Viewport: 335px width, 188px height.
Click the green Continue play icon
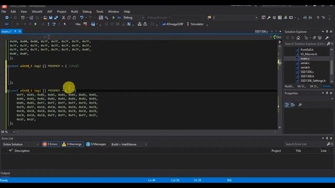pyautogui.click(x=36, y=24)
